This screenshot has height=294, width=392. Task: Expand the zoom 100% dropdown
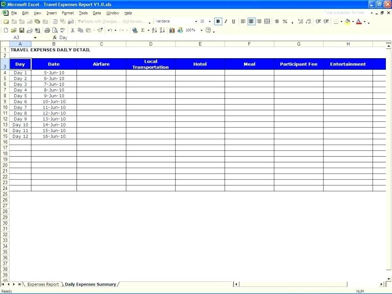[x=201, y=30]
